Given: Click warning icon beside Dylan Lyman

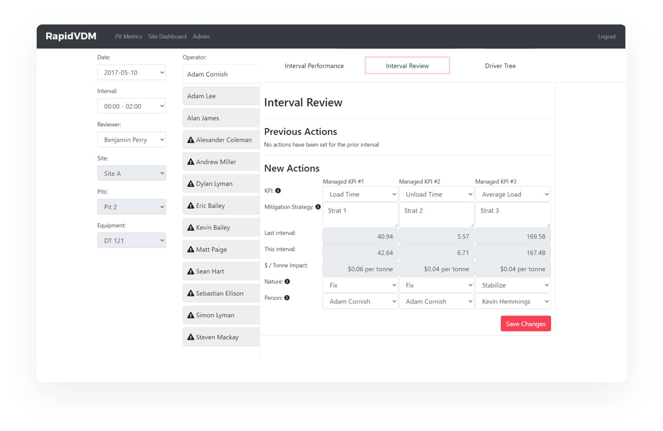Looking at the screenshot, I should (x=190, y=184).
